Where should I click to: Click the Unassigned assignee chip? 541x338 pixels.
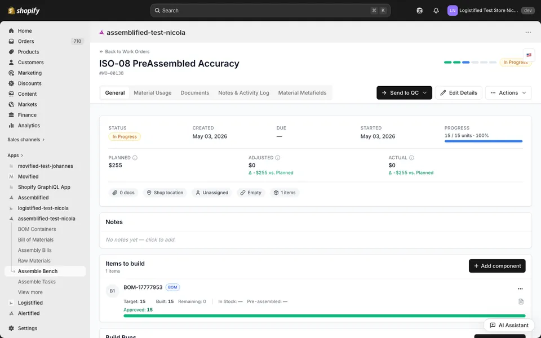212,193
